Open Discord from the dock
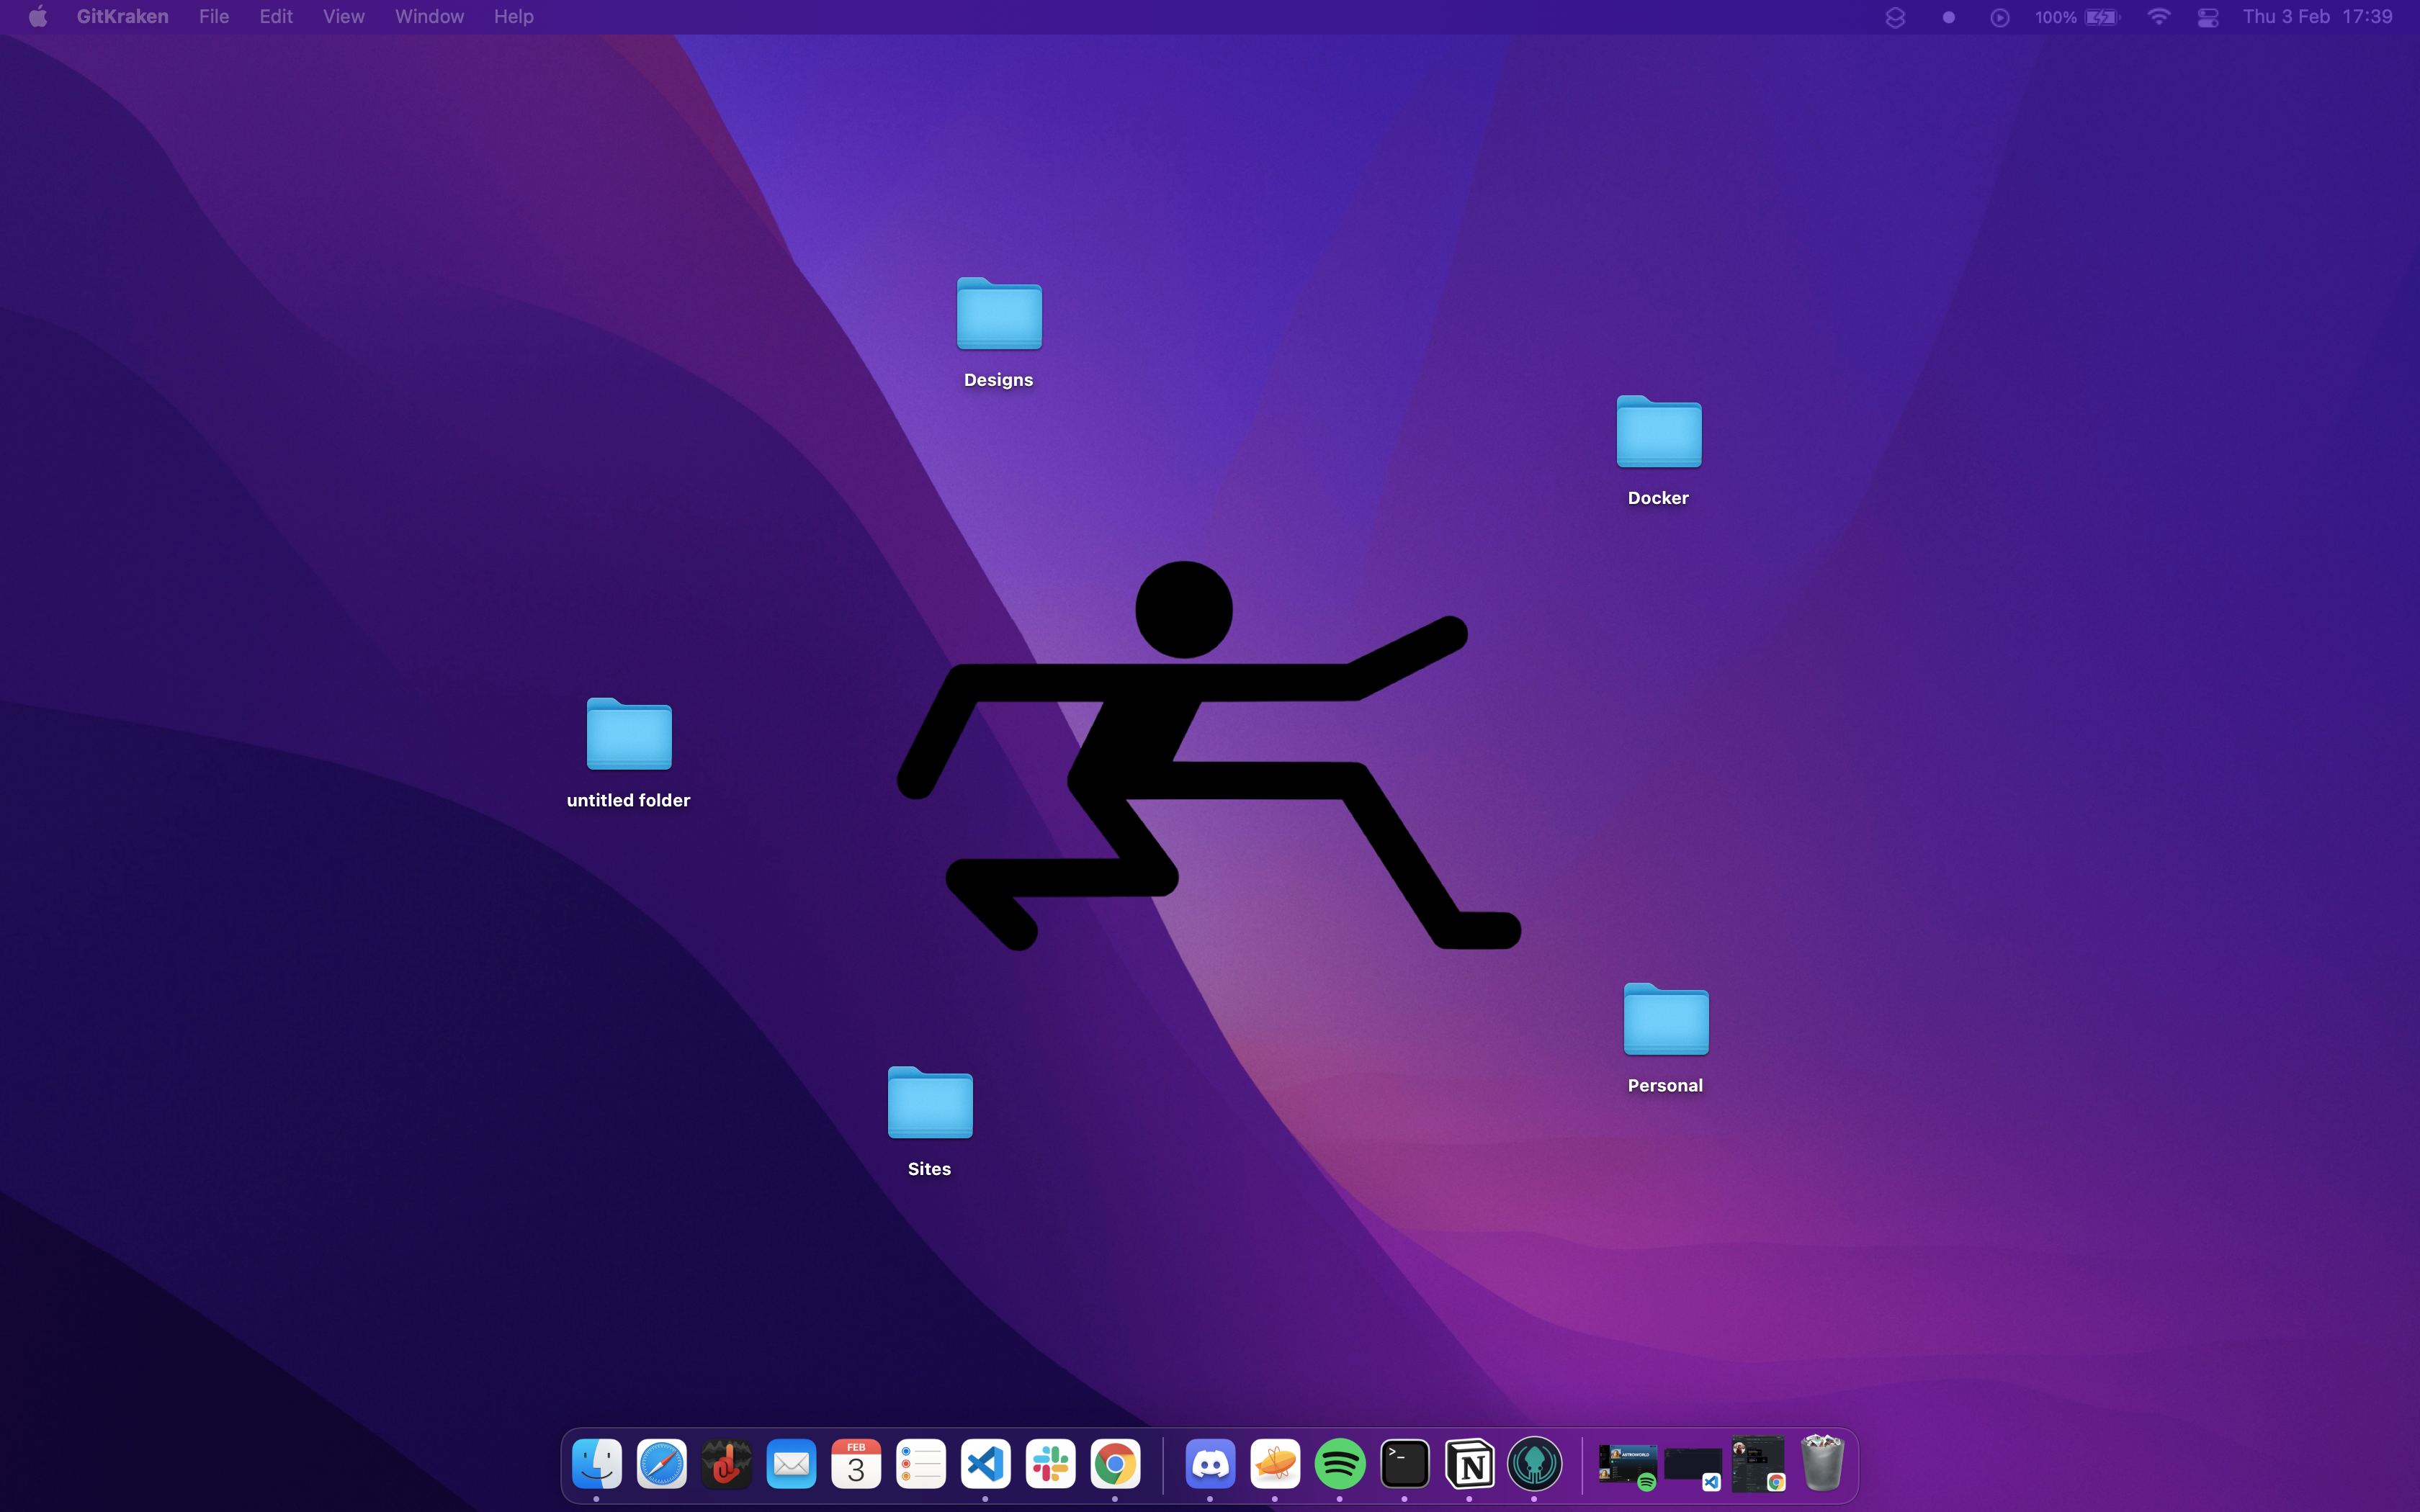 [1210, 1464]
